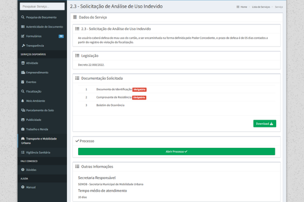Focus the Pesquisar Serviço search field

coord(42,6)
